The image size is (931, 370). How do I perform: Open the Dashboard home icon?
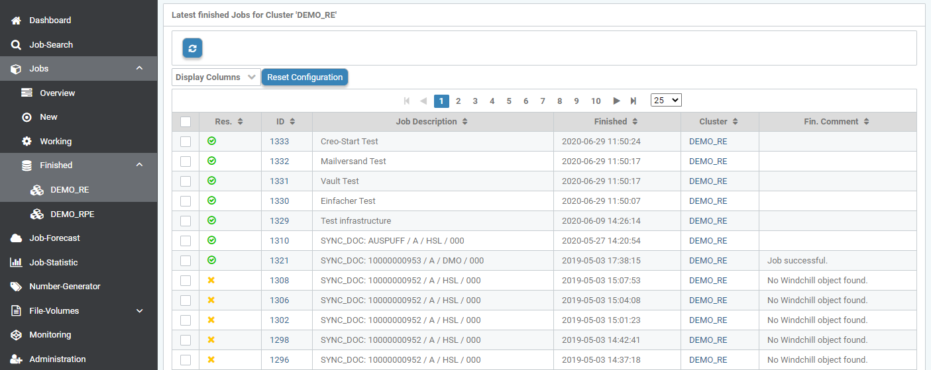[16, 21]
